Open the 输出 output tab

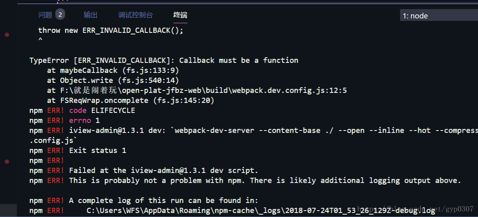tap(91, 15)
